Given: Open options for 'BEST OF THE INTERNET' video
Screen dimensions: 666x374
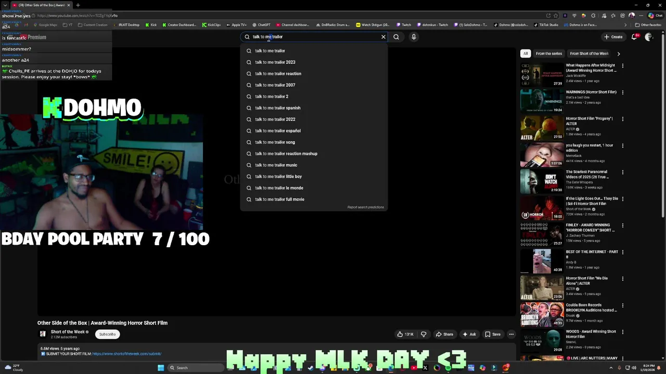Looking at the screenshot, I should point(622,252).
